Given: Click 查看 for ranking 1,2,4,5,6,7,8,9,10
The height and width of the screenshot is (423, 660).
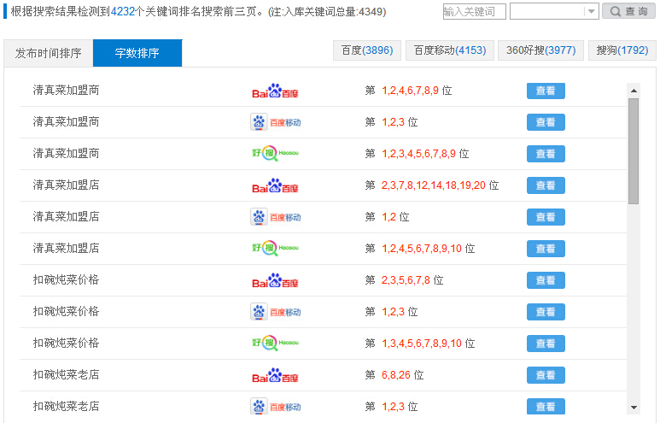Looking at the screenshot, I should pos(546,249).
